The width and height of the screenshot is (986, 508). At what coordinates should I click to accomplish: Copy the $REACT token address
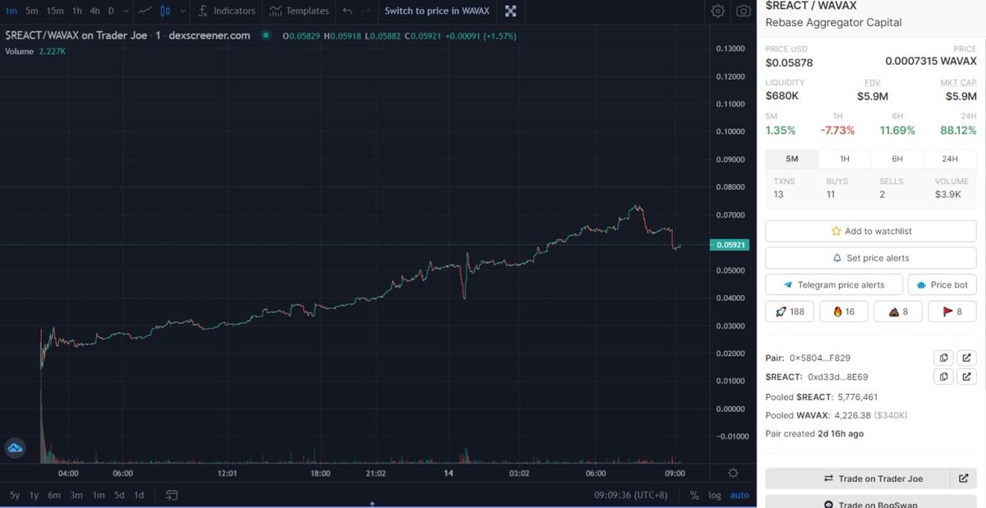click(x=943, y=376)
